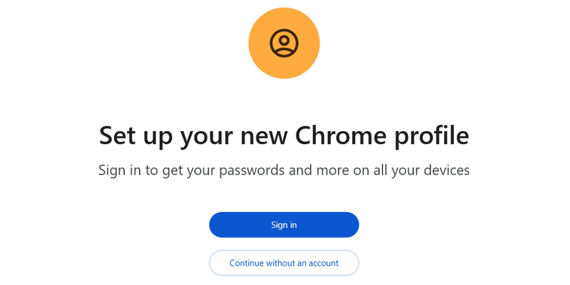Click the dark person outline glyph
Screen dimensions: 570x285
[284, 43]
